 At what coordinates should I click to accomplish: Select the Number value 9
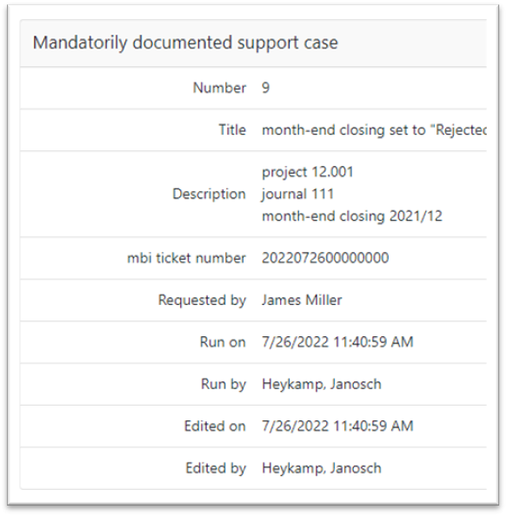coord(265,88)
